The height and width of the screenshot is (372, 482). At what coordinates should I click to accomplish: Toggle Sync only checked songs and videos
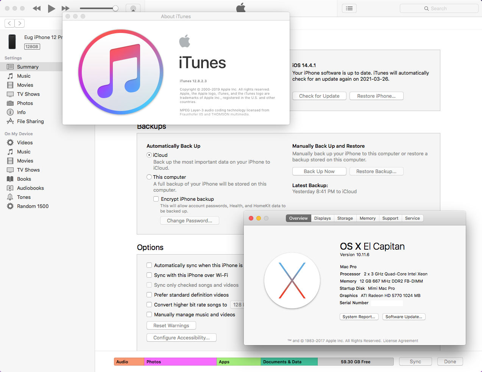[149, 285]
